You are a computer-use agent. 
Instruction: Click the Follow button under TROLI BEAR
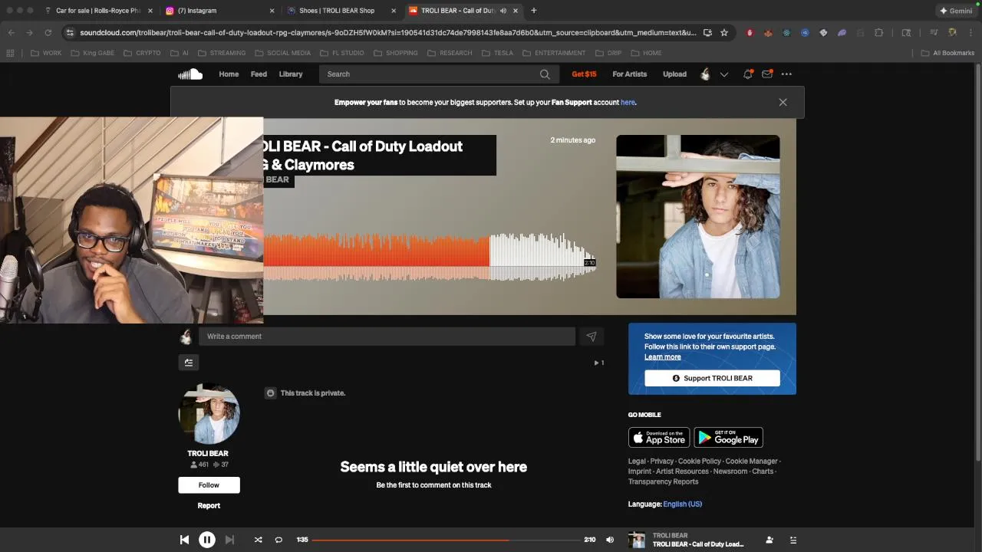[x=209, y=485]
